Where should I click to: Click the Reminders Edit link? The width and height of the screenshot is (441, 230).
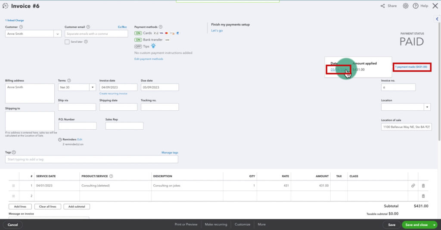pyautogui.click(x=80, y=140)
